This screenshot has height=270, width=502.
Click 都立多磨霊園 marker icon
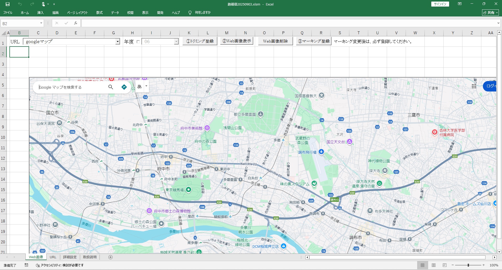[260, 114]
